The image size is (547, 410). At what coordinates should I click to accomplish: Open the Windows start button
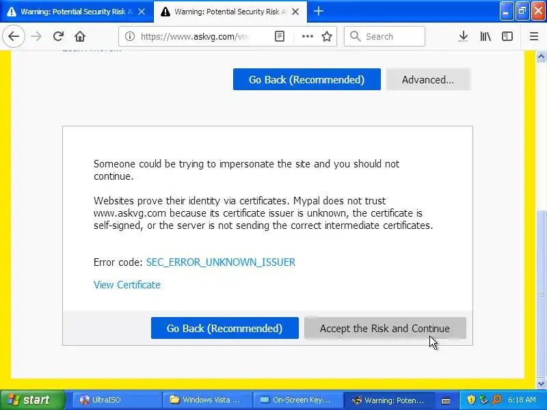coord(32,400)
